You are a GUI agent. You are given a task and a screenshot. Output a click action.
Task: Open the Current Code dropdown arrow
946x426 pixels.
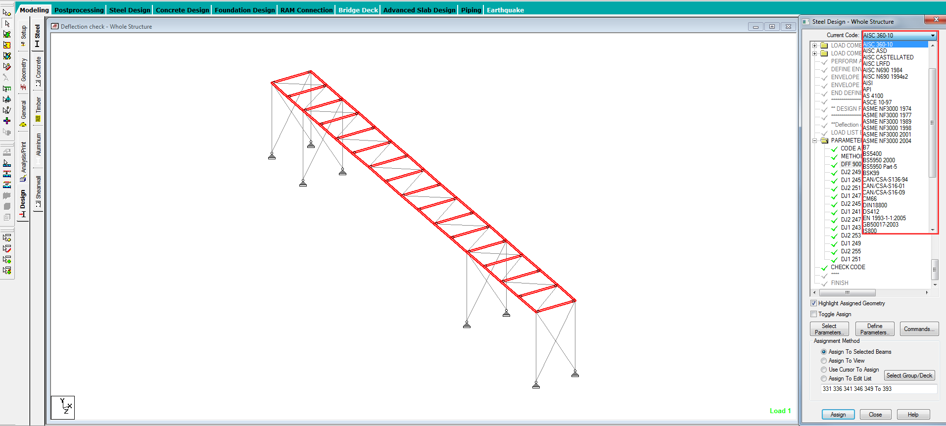(933, 36)
